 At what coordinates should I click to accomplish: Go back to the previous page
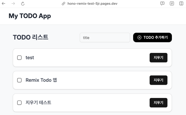point(4,4)
